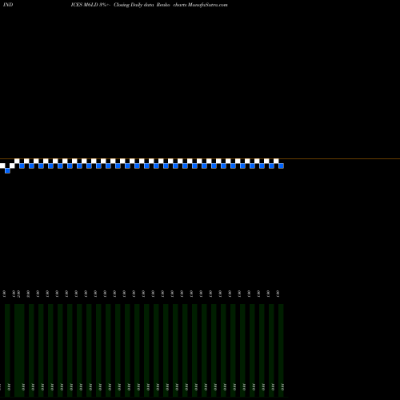Click the IND label in the header
Screen dimensions: 400x400
click(x=8, y=5)
